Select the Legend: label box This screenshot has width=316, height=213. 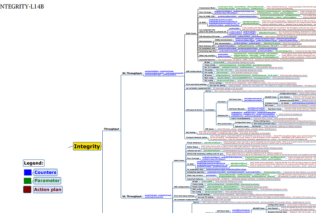[33, 163]
